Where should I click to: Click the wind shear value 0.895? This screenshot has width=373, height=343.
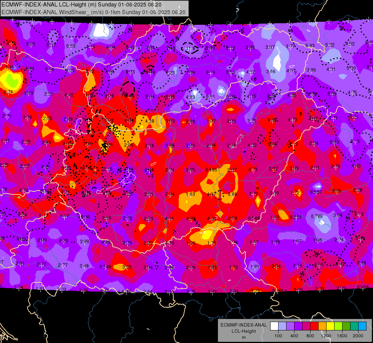[x=211, y=170]
